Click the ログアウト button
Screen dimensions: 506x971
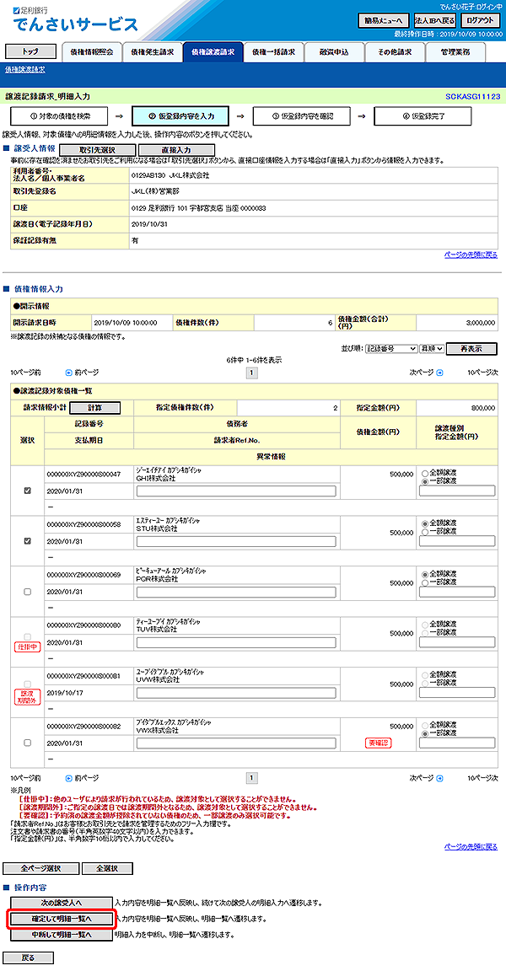click(482, 20)
